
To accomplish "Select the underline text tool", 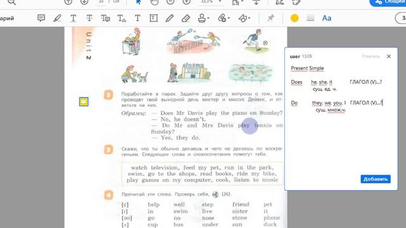I will (x=74, y=18).
